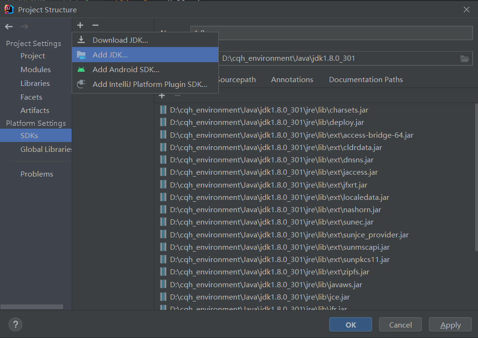The width and height of the screenshot is (478, 338).
Task: Click the Android robot icon
Action: (81, 69)
